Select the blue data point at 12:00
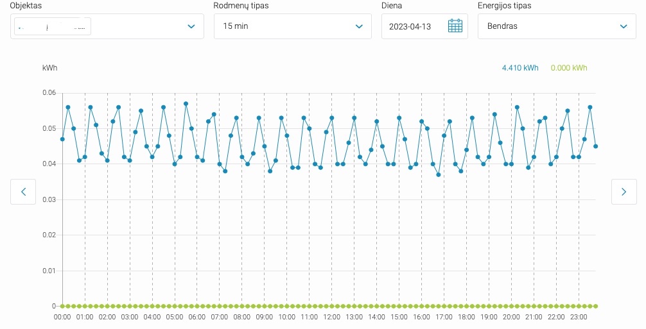The image size is (646, 329). pos(332,118)
